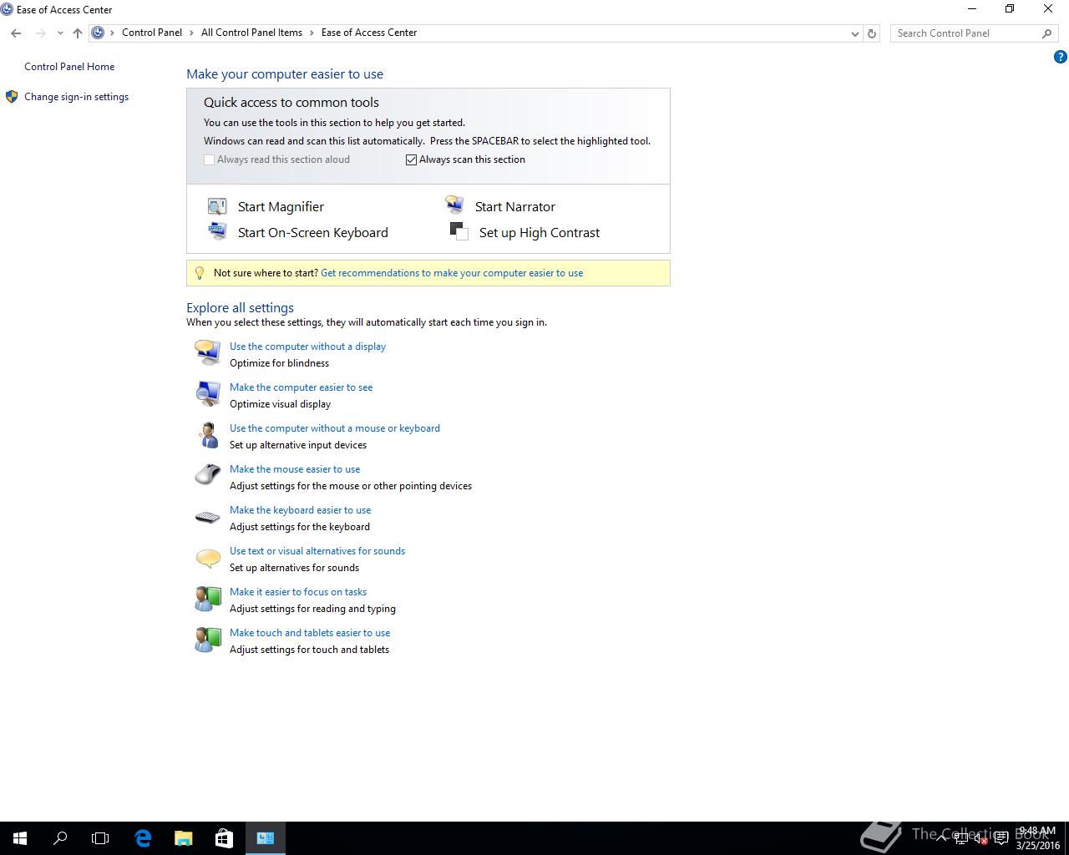Go back with the Back arrow
1069x855 pixels.
(16, 33)
